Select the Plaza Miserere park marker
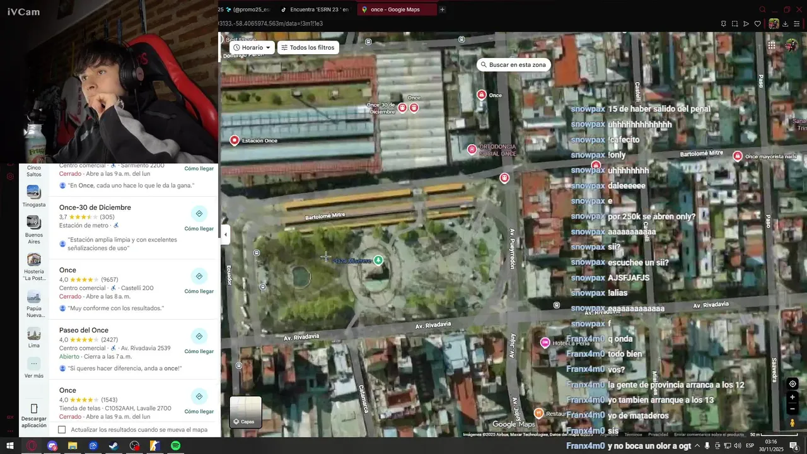 (378, 260)
